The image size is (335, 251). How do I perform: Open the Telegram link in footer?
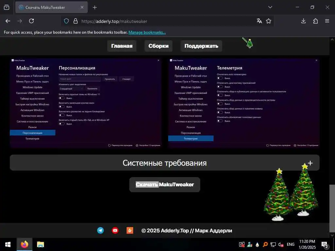100,230
